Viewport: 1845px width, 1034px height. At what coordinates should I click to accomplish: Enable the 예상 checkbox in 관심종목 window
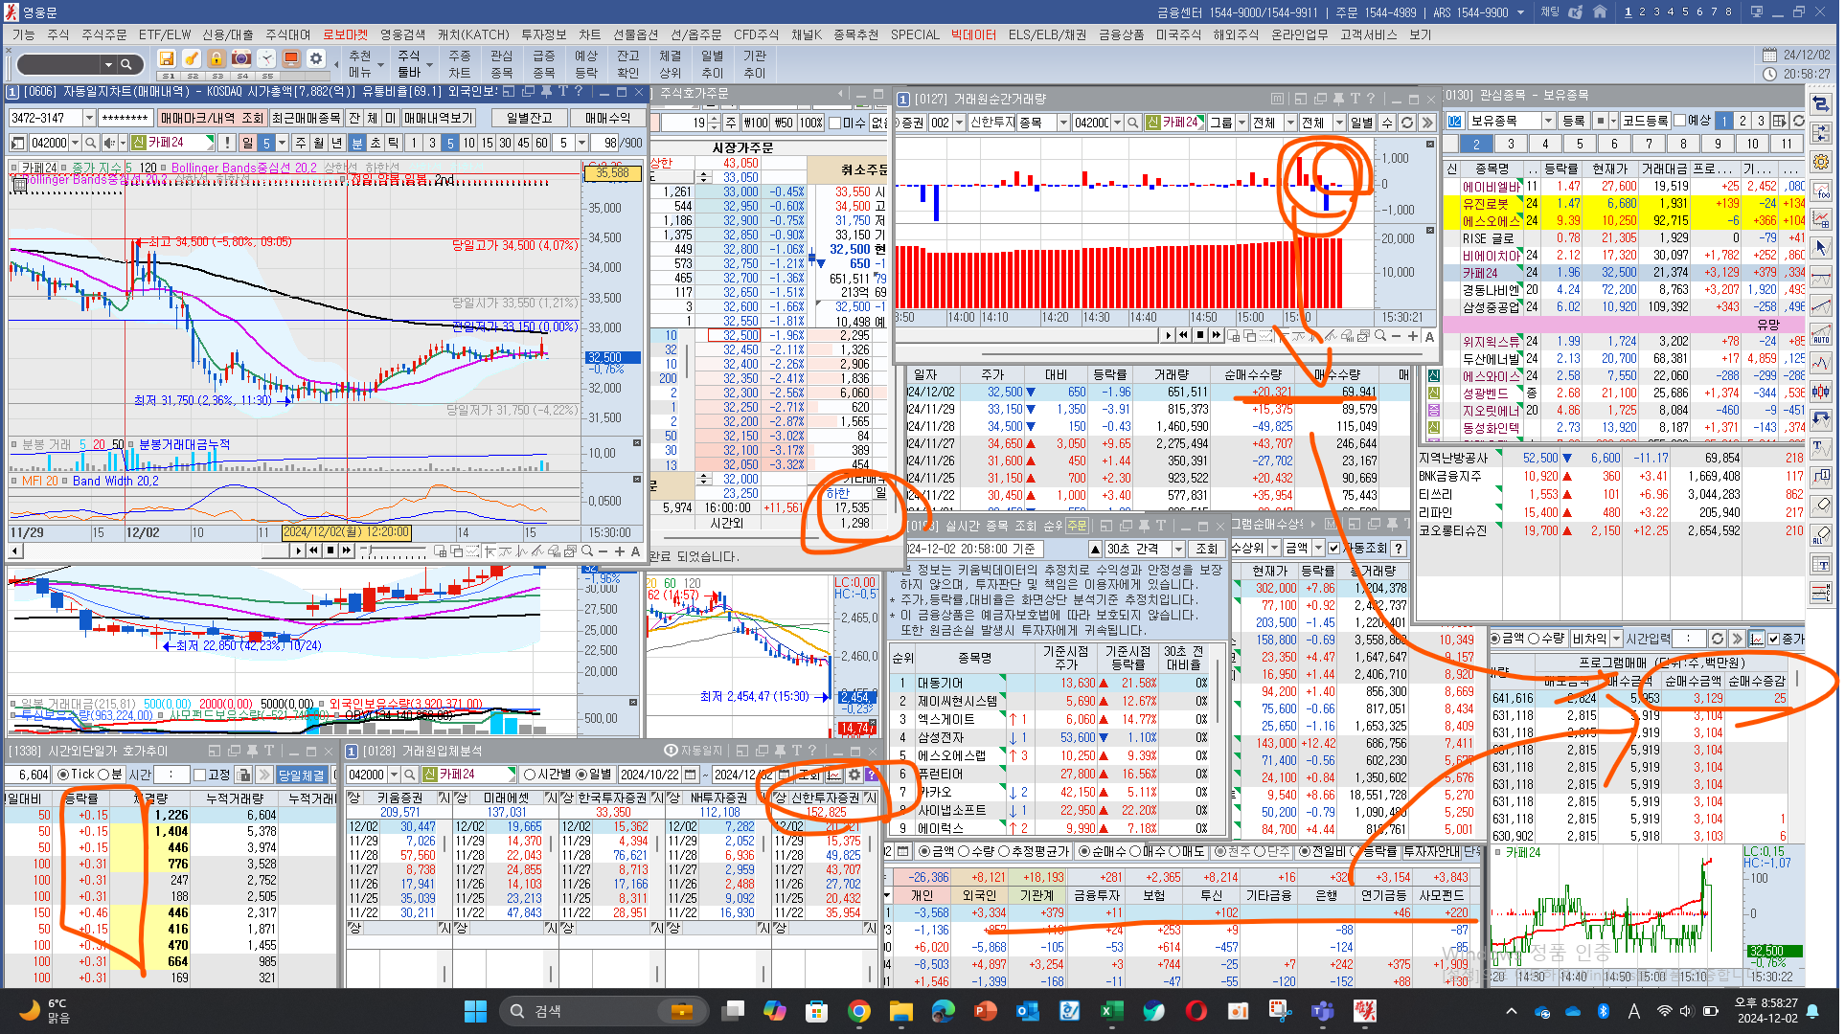[1678, 121]
